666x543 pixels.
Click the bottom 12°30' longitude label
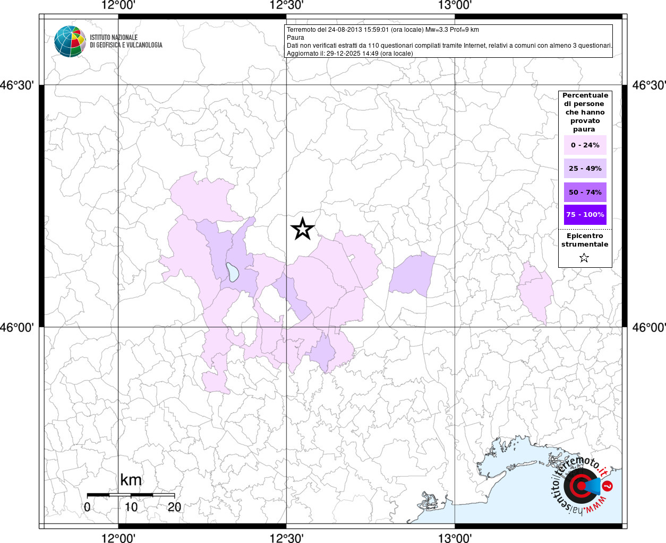tap(287, 538)
